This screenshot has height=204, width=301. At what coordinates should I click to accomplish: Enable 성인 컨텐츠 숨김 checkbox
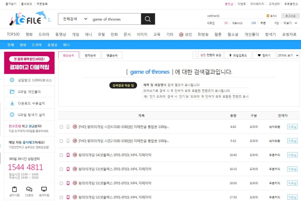point(197,55)
